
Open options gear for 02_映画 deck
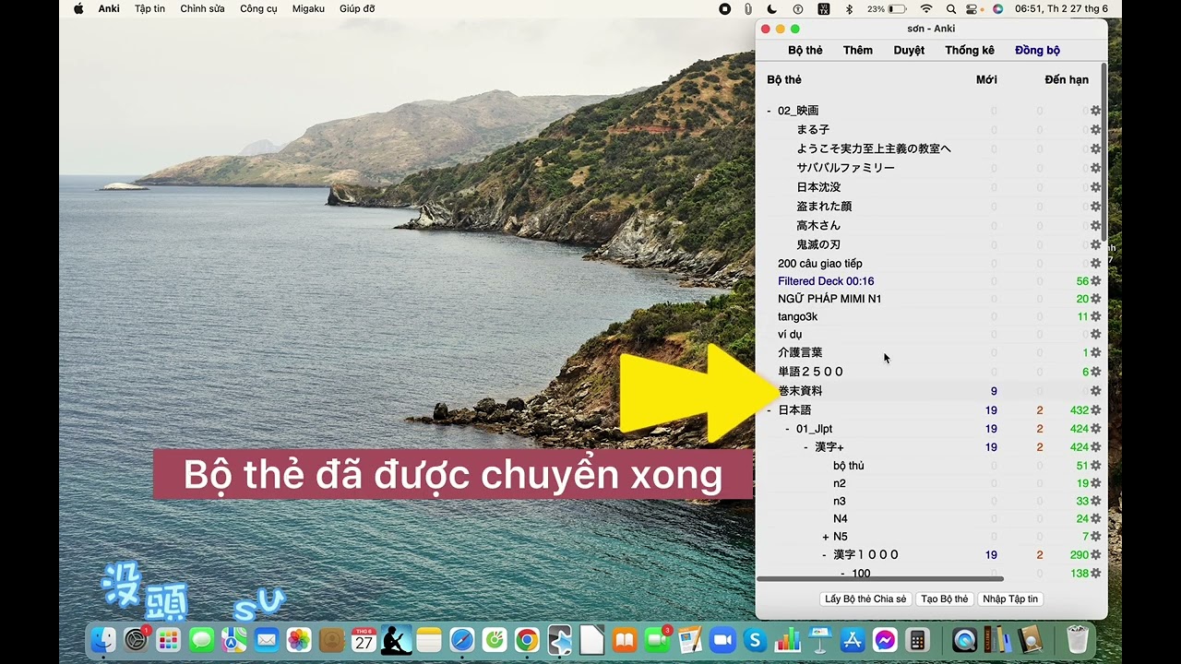click(1095, 111)
